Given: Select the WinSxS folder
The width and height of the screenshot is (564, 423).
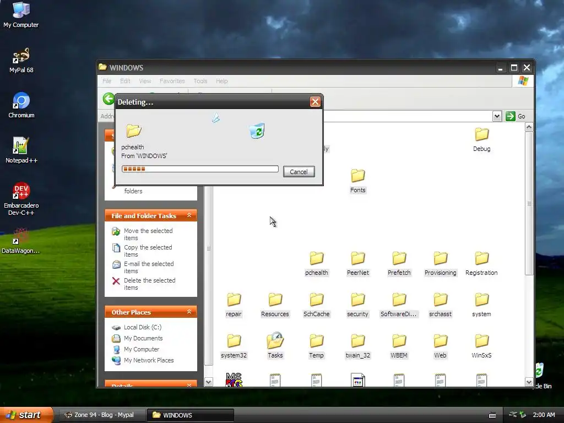Looking at the screenshot, I should tap(481, 346).
